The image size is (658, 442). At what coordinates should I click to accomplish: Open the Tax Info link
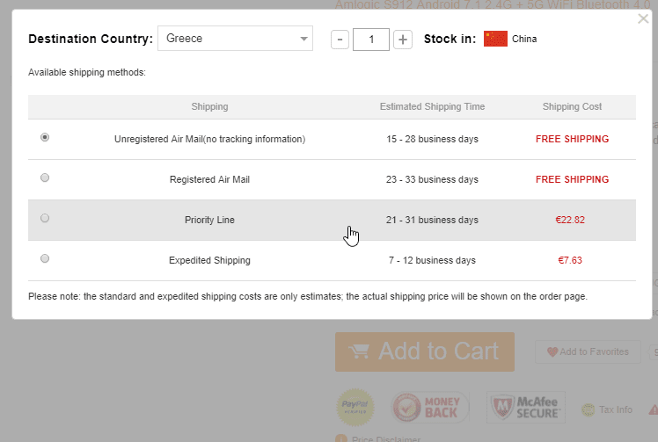tap(615, 409)
